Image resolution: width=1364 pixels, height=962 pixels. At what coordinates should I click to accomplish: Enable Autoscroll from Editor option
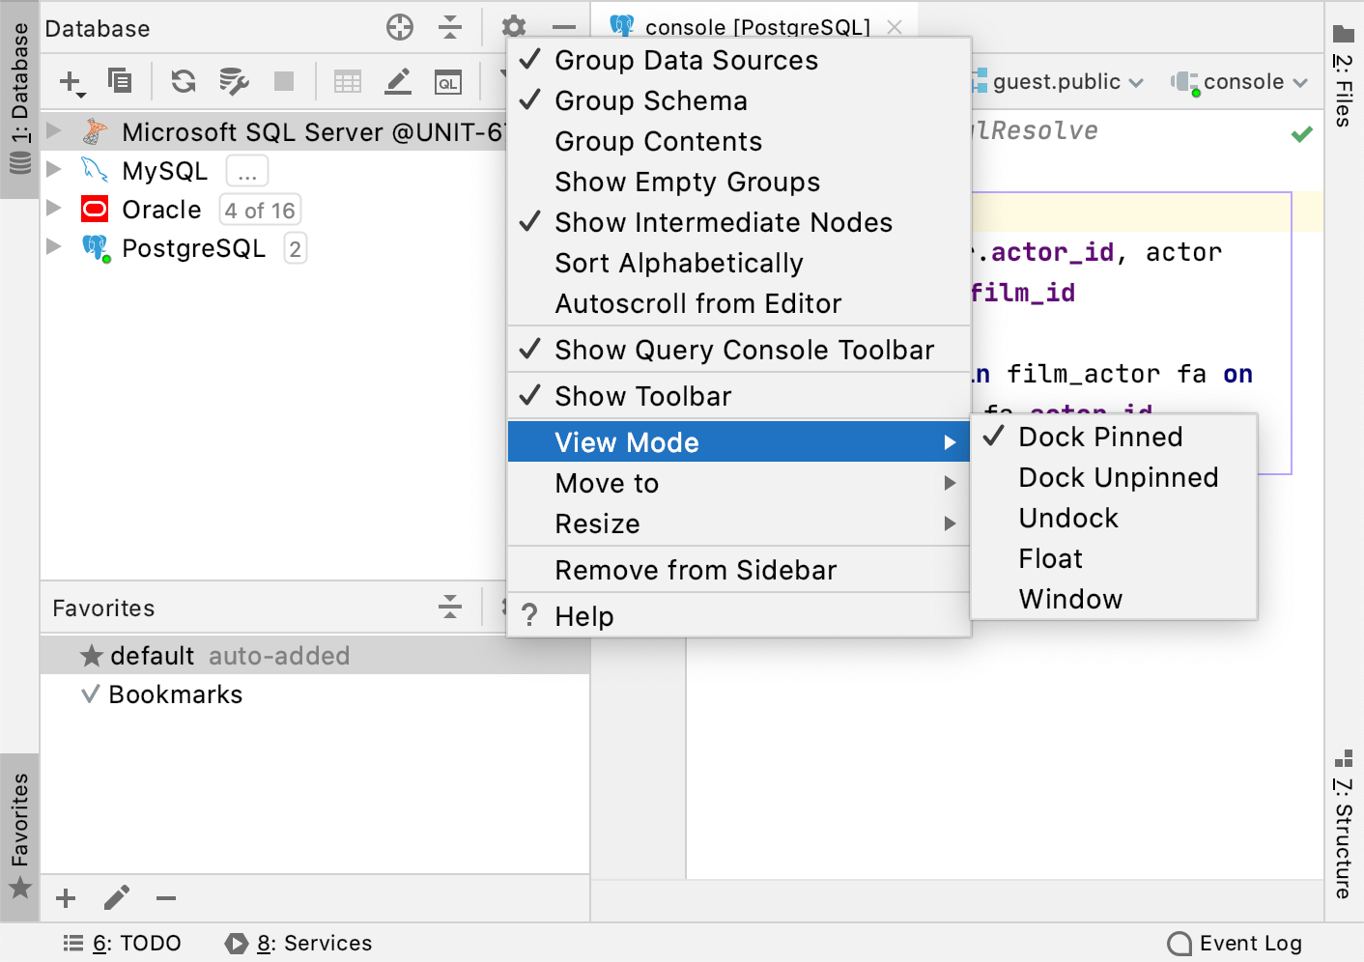[x=739, y=303]
